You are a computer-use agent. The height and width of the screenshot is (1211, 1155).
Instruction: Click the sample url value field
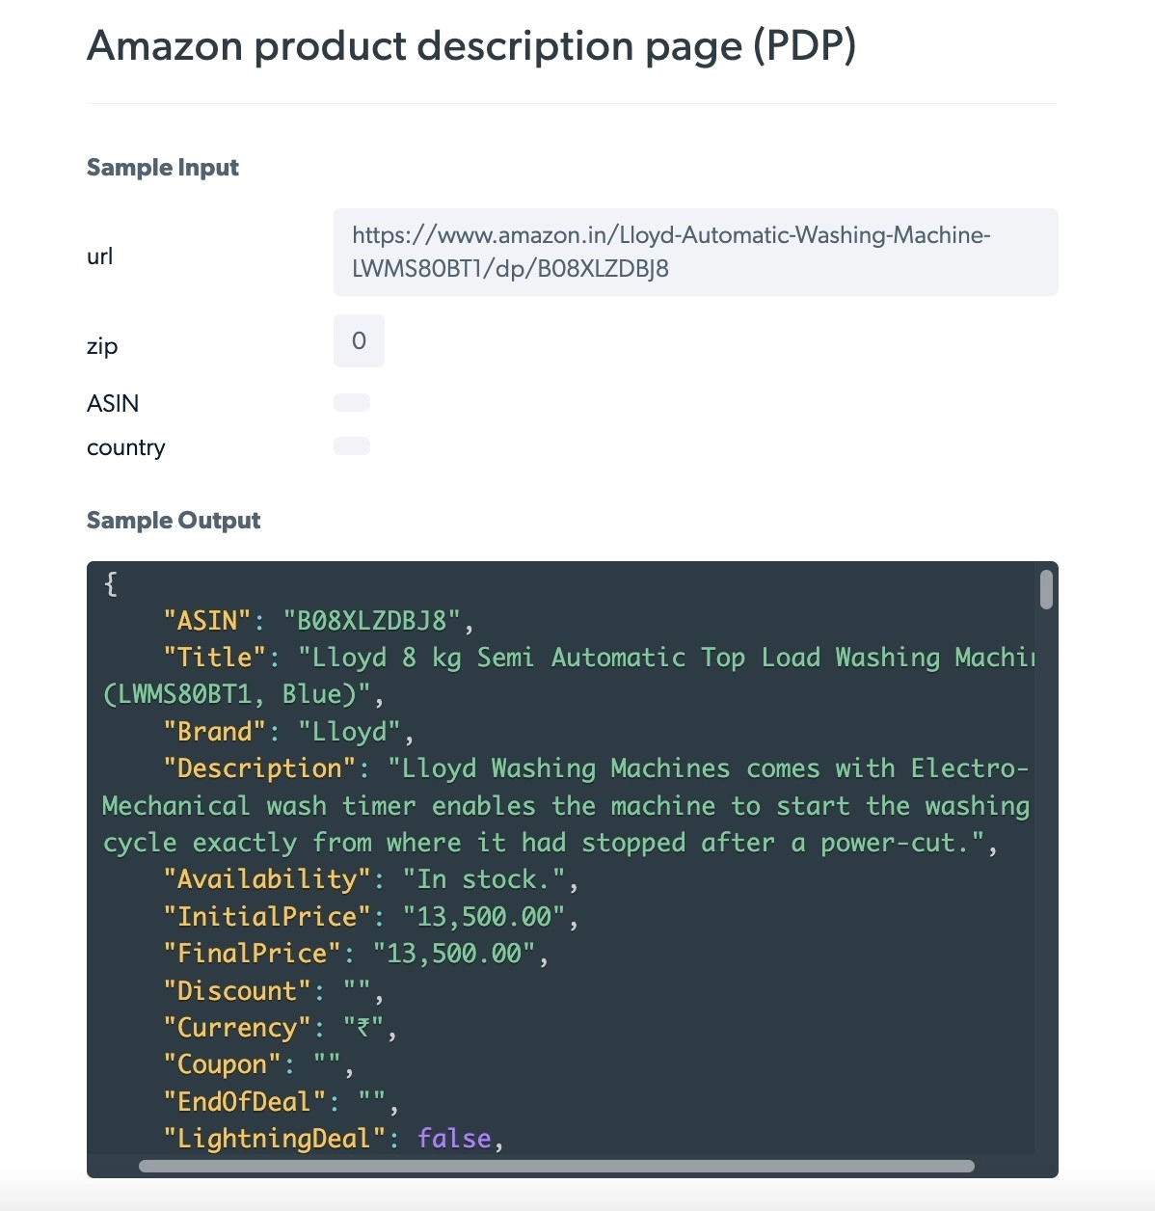pos(695,252)
